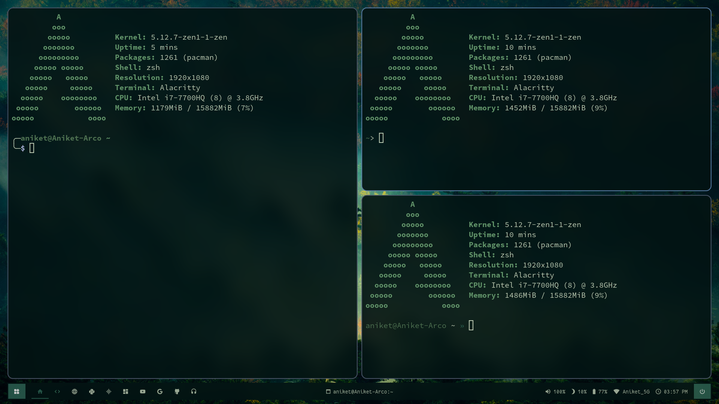Click the Google workspace icon
The width and height of the screenshot is (719, 404).
click(x=160, y=391)
